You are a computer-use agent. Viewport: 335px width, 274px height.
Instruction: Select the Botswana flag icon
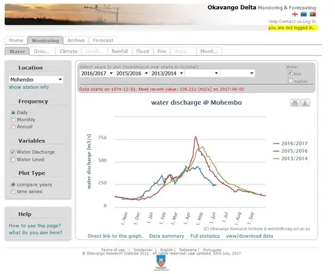pos(304,15)
